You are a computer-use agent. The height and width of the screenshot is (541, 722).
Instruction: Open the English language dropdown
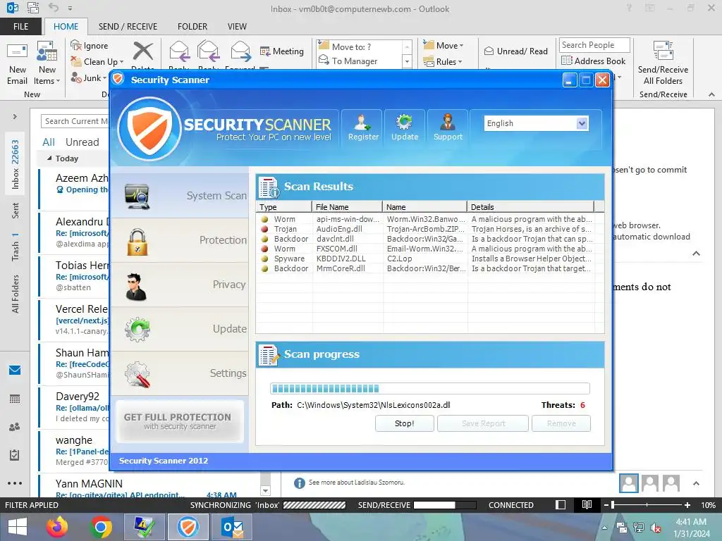pyautogui.click(x=582, y=123)
